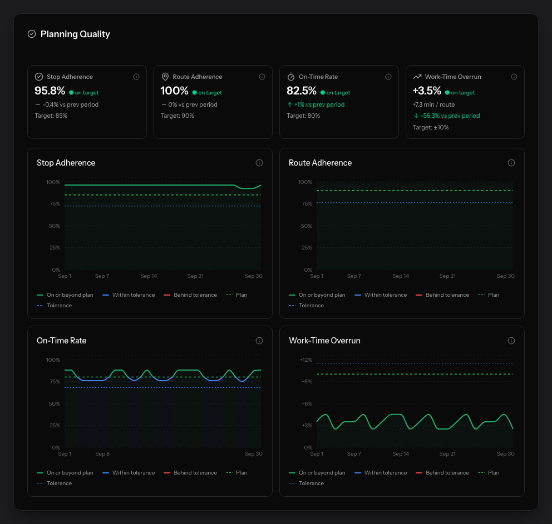Click the Target: 85% label
The height and width of the screenshot is (524, 552).
coord(51,116)
